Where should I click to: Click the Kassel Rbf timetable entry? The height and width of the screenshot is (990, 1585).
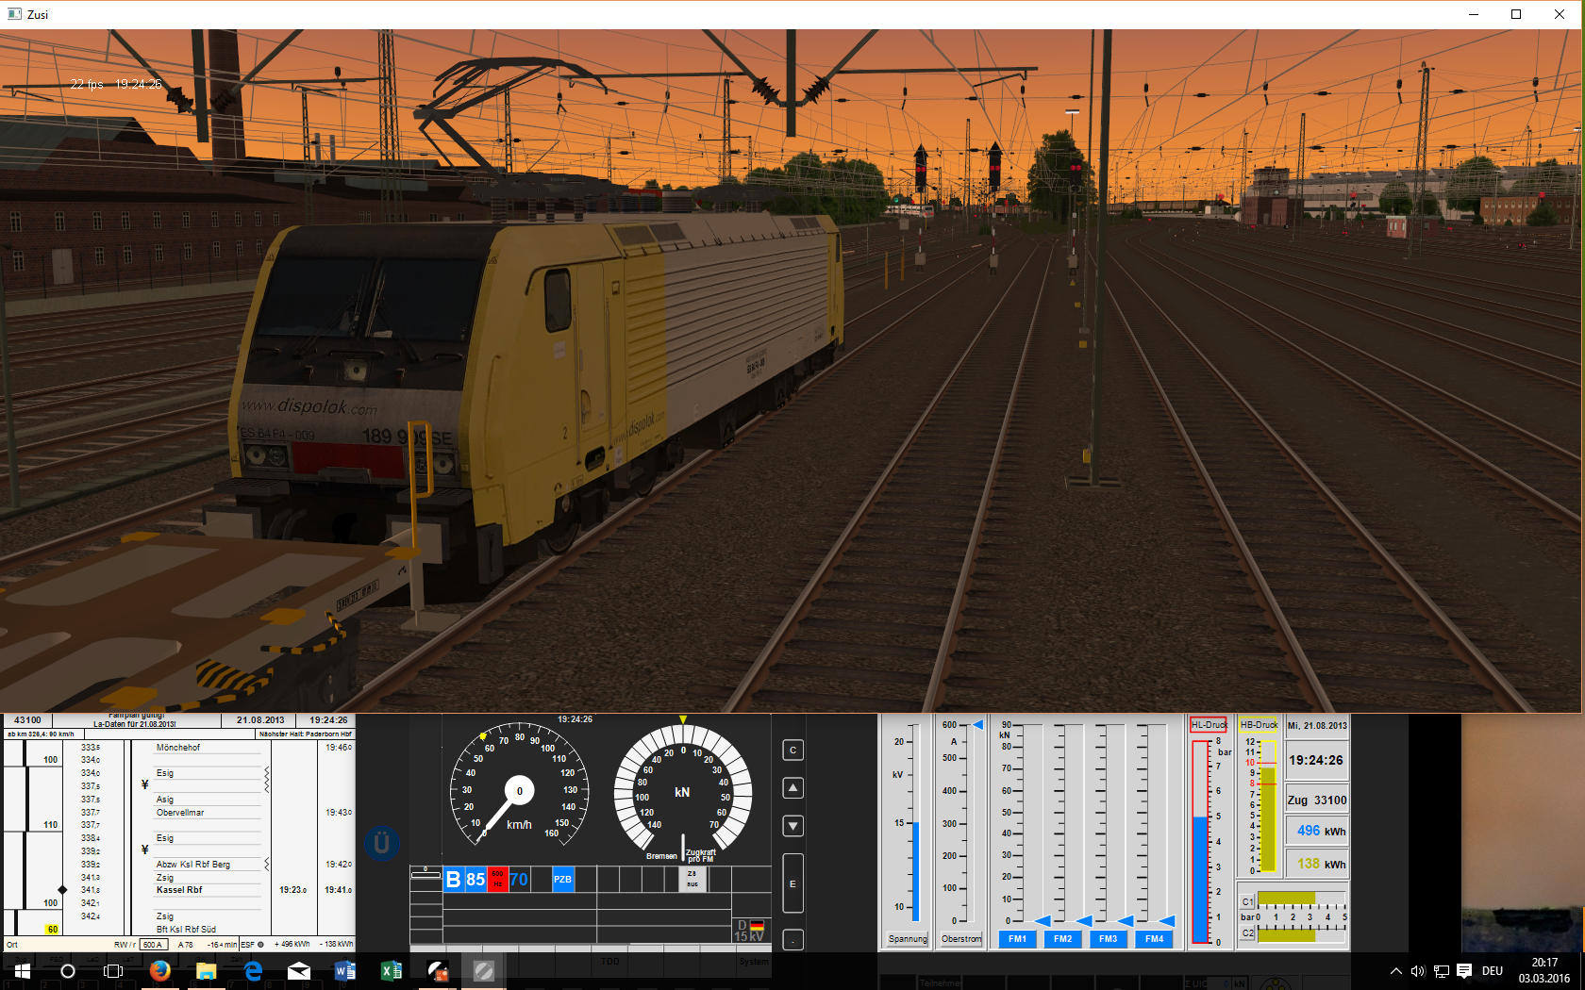click(x=179, y=890)
